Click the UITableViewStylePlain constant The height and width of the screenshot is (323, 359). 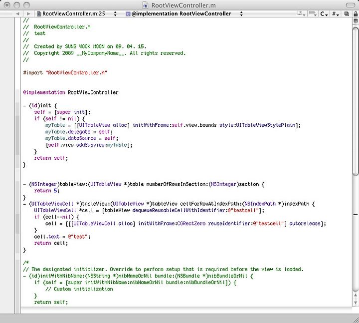(x=266, y=125)
